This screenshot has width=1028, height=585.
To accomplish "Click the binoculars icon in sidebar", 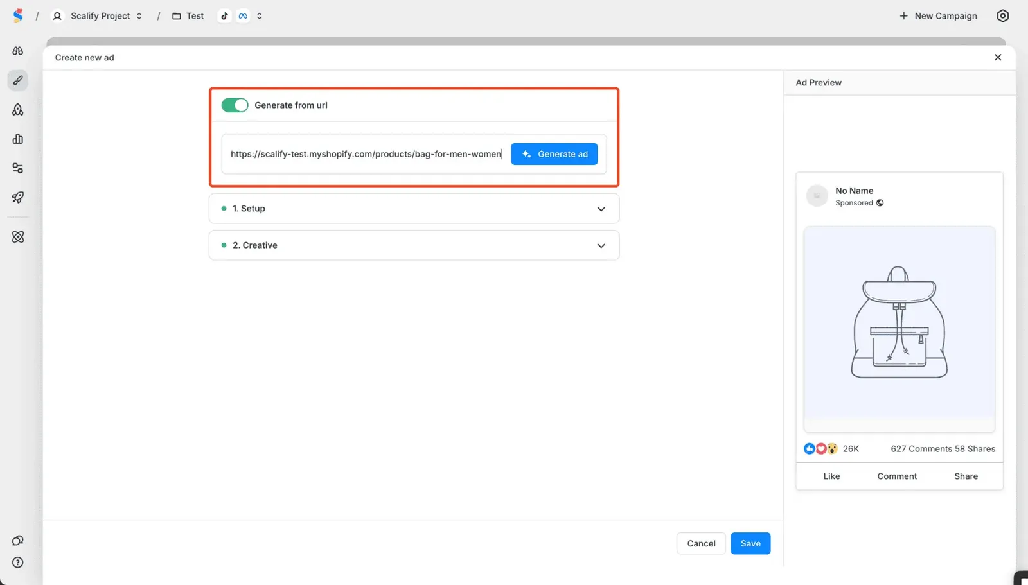I will [18, 51].
